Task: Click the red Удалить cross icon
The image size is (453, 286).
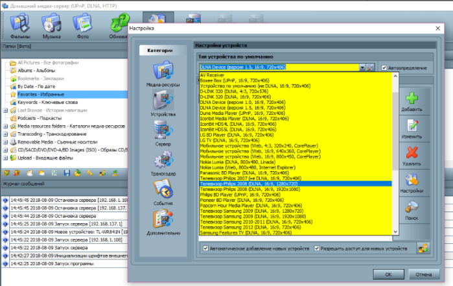Action: (x=412, y=152)
